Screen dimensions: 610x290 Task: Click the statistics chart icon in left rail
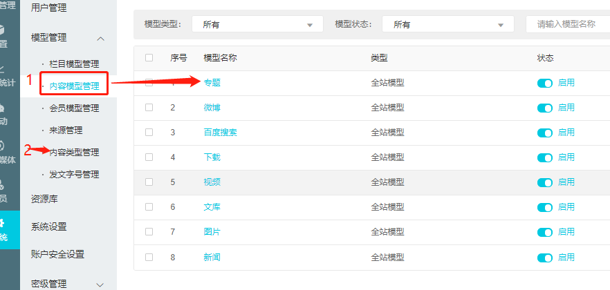(x=3, y=69)
